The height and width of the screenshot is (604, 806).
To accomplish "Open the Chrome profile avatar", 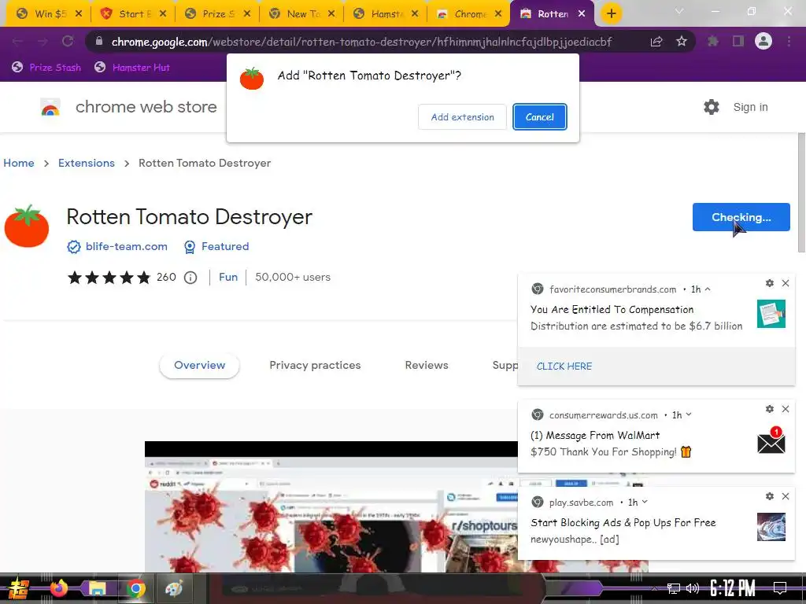I will tap(763, 41).
